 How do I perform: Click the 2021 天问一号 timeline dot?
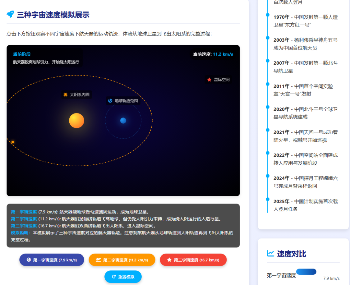(267, 130)
